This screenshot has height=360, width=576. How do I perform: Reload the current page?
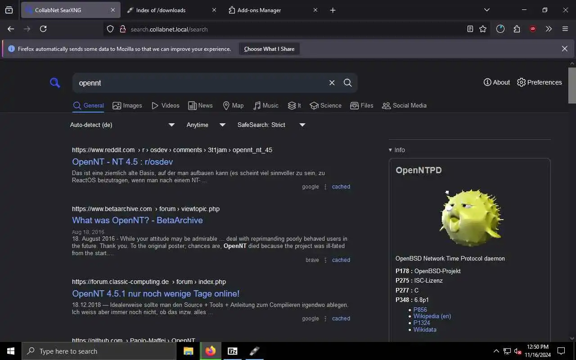tap(43, 29)
